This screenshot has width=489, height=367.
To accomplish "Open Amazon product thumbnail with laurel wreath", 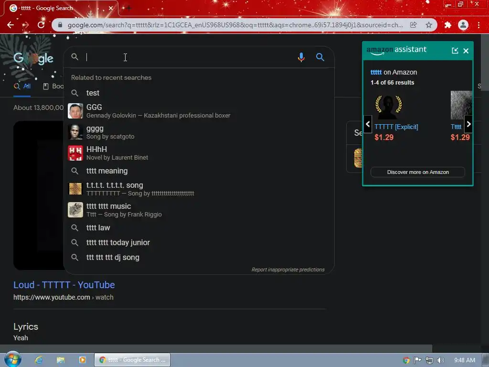I will 388,107.
